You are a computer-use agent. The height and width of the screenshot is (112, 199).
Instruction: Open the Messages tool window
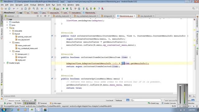[56, 103]
